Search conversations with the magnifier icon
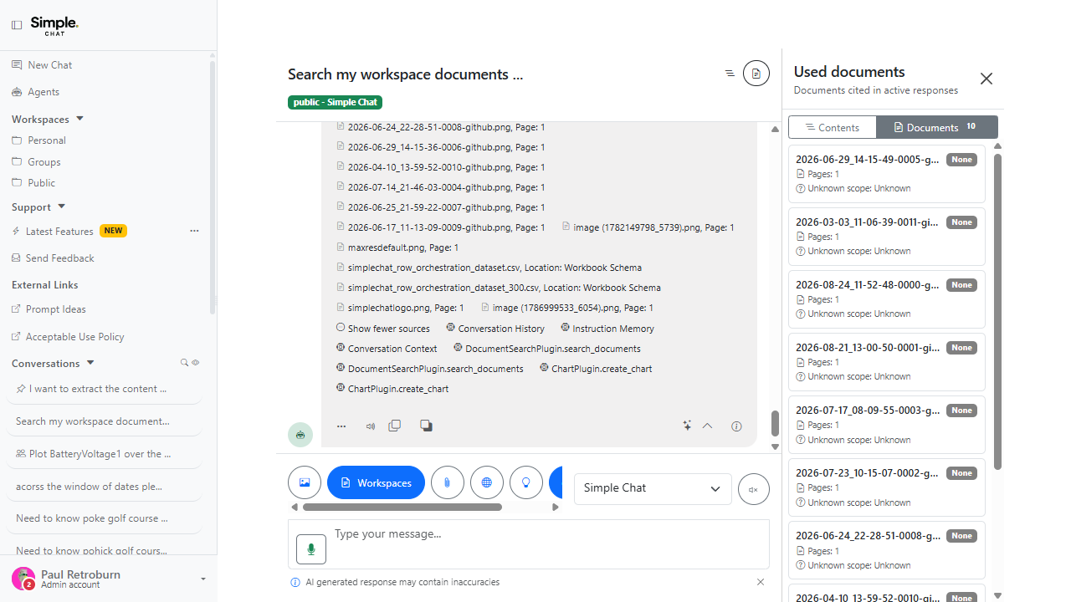The width and height of the screenshot is (1071, 602). [x=185, y=363]
